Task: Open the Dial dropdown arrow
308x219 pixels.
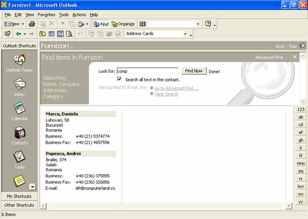Action: point(87,24)
